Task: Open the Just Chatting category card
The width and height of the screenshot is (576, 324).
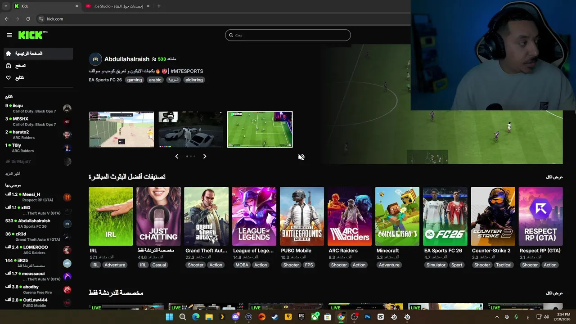Action: pos(158,216)
